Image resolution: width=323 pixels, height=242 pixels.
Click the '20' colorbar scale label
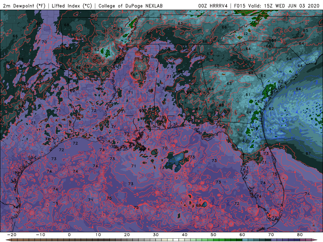tap(127, 235)
